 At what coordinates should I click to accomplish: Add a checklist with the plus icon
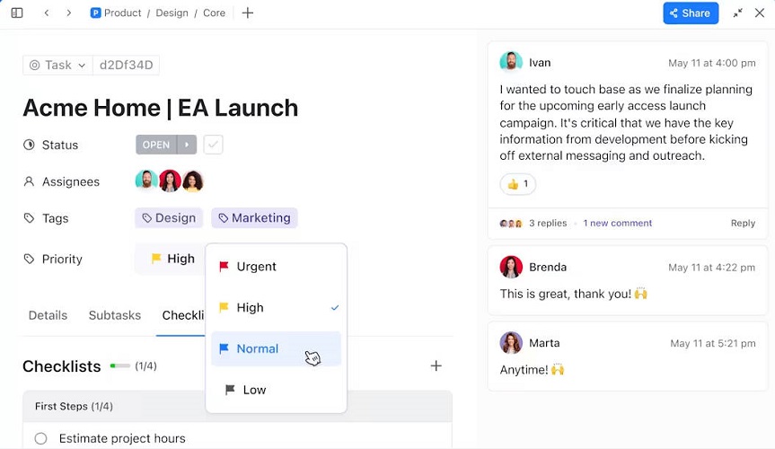coord(436,365)
